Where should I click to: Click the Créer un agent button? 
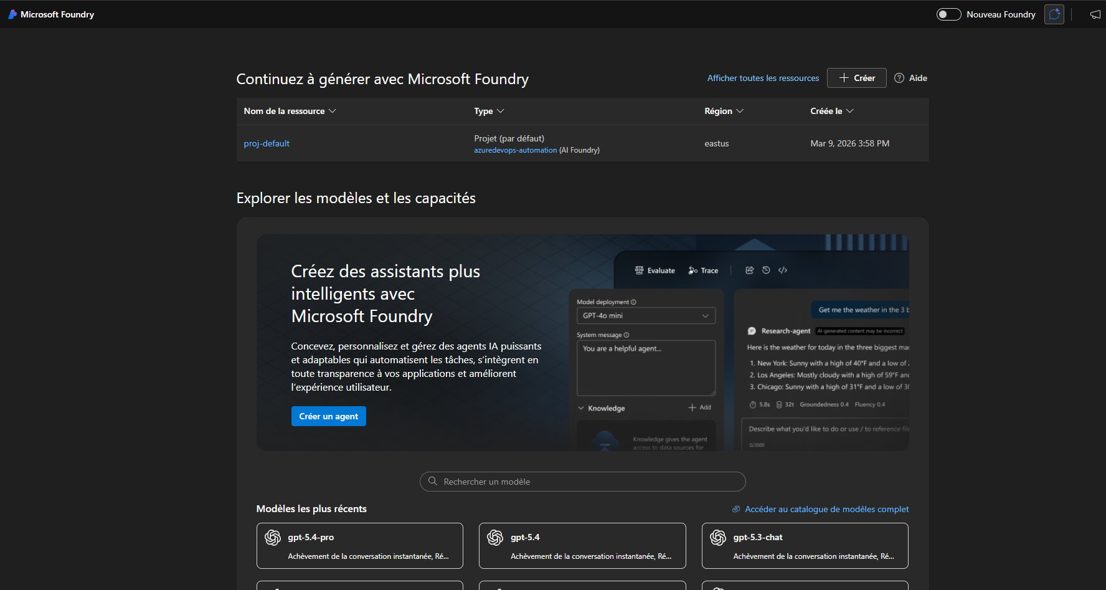point(328,416)
